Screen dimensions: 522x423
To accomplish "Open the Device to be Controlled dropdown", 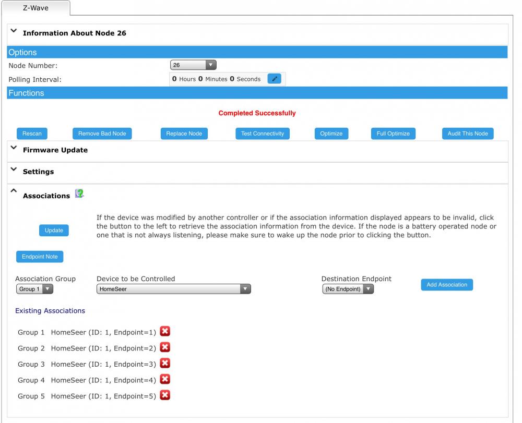I will [x=173, y=289].
